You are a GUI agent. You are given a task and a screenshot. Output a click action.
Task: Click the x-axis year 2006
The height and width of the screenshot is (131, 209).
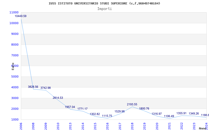tap(21, 126)
